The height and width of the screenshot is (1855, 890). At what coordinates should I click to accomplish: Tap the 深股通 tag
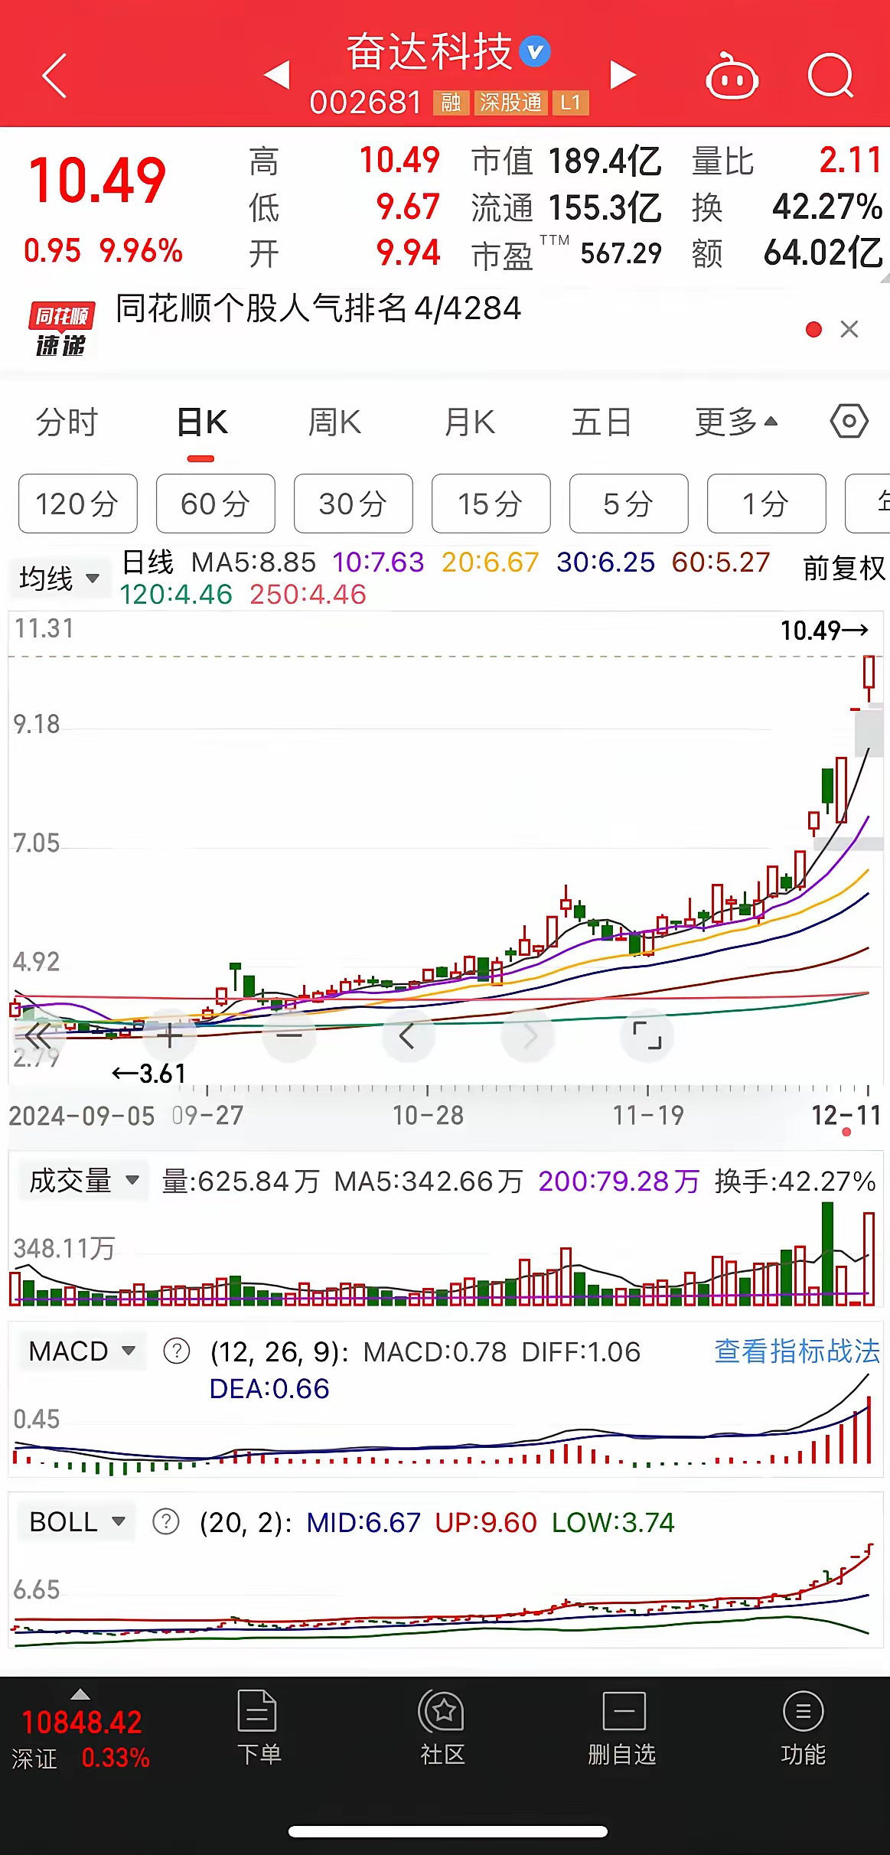click(510, 103)
